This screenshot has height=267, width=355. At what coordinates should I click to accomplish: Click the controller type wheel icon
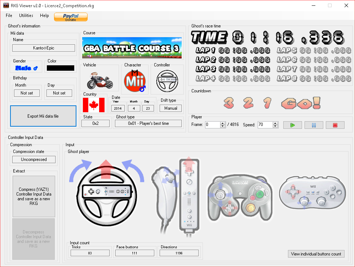click(167, 81)
